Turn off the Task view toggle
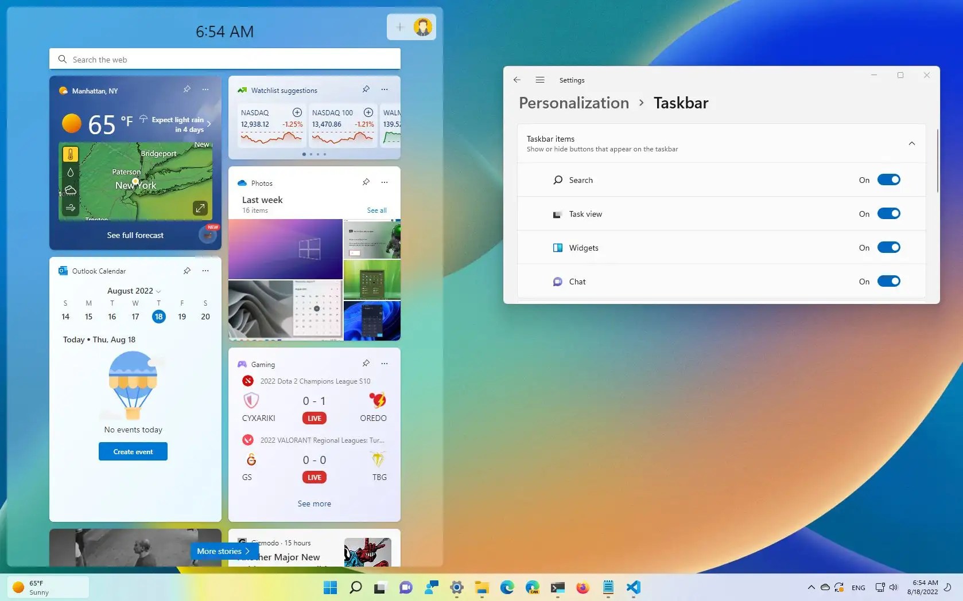The width and height of the screenshot is (963, 601). point(888,213)
